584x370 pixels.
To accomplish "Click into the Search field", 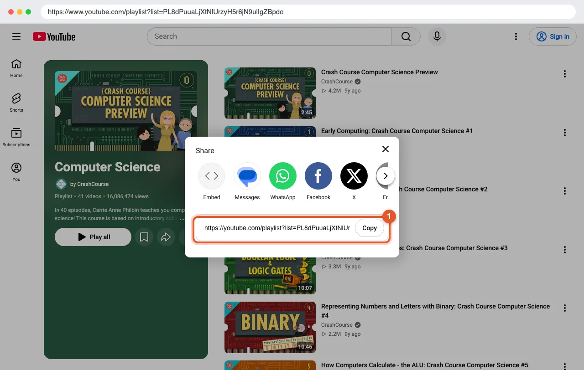I will pos(269,36).
